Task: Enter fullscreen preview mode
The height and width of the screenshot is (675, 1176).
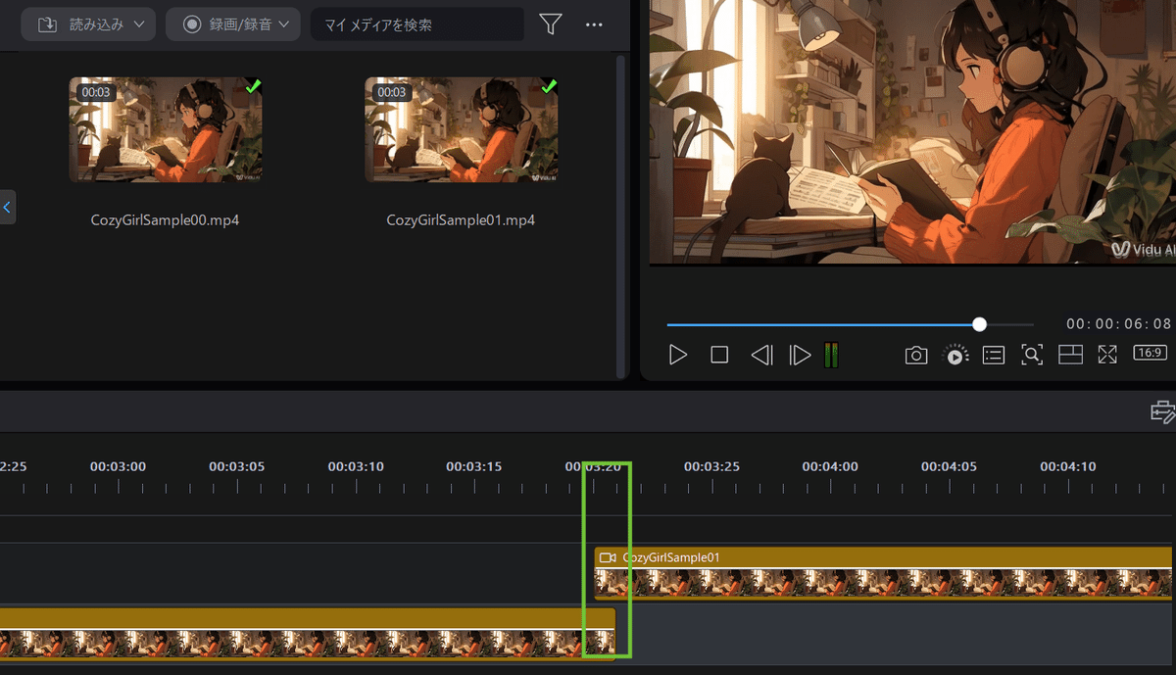Action: coord(1107,355)
